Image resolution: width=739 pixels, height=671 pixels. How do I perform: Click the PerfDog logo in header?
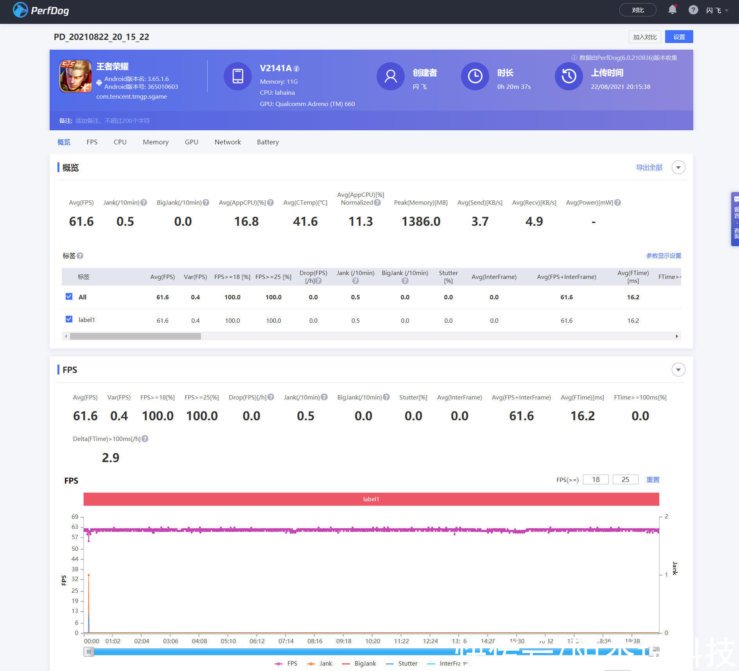coord(41,10)
